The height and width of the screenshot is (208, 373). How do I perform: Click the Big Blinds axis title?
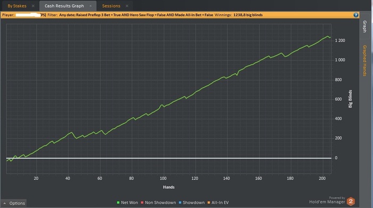pos(350,99)
